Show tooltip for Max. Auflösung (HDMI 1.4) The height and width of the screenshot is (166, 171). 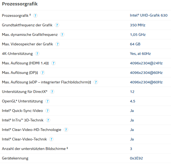(x=53, y=63)
